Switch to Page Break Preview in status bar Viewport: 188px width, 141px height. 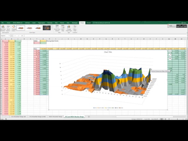click(x=169, y=119)
